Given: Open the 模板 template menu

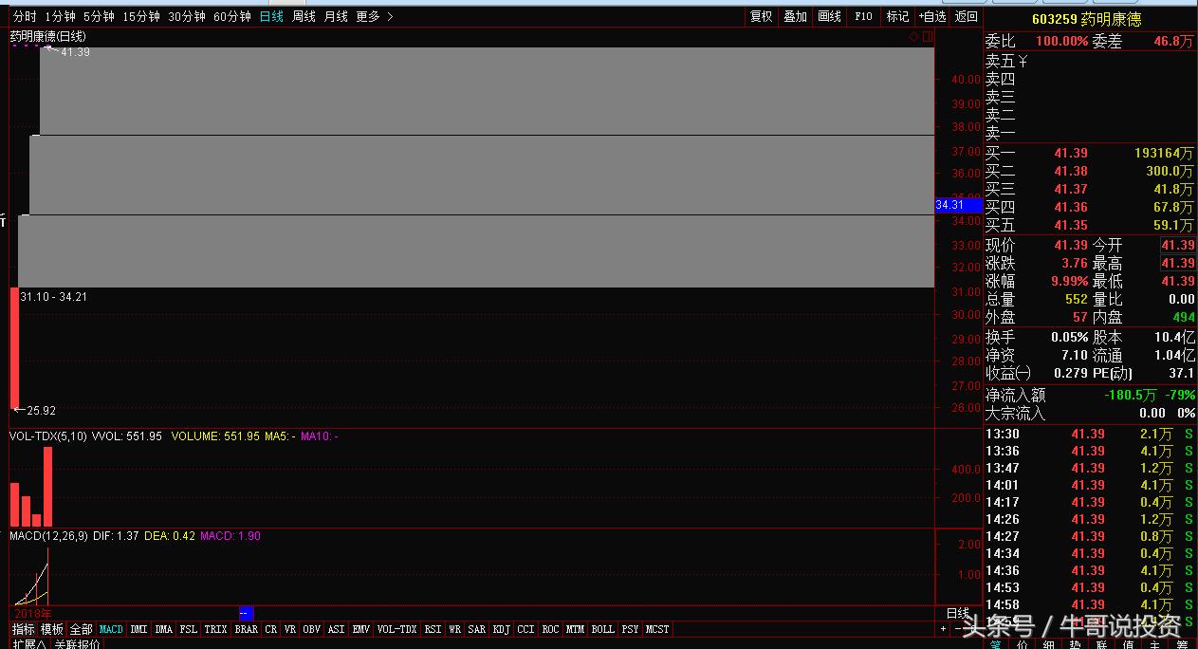Looking at the screenshot, I should [52, 629].
